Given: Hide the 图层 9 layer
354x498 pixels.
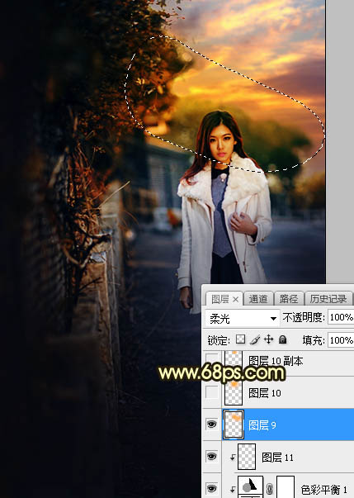Looking at the screenshot, I should [x=211, y=424].
